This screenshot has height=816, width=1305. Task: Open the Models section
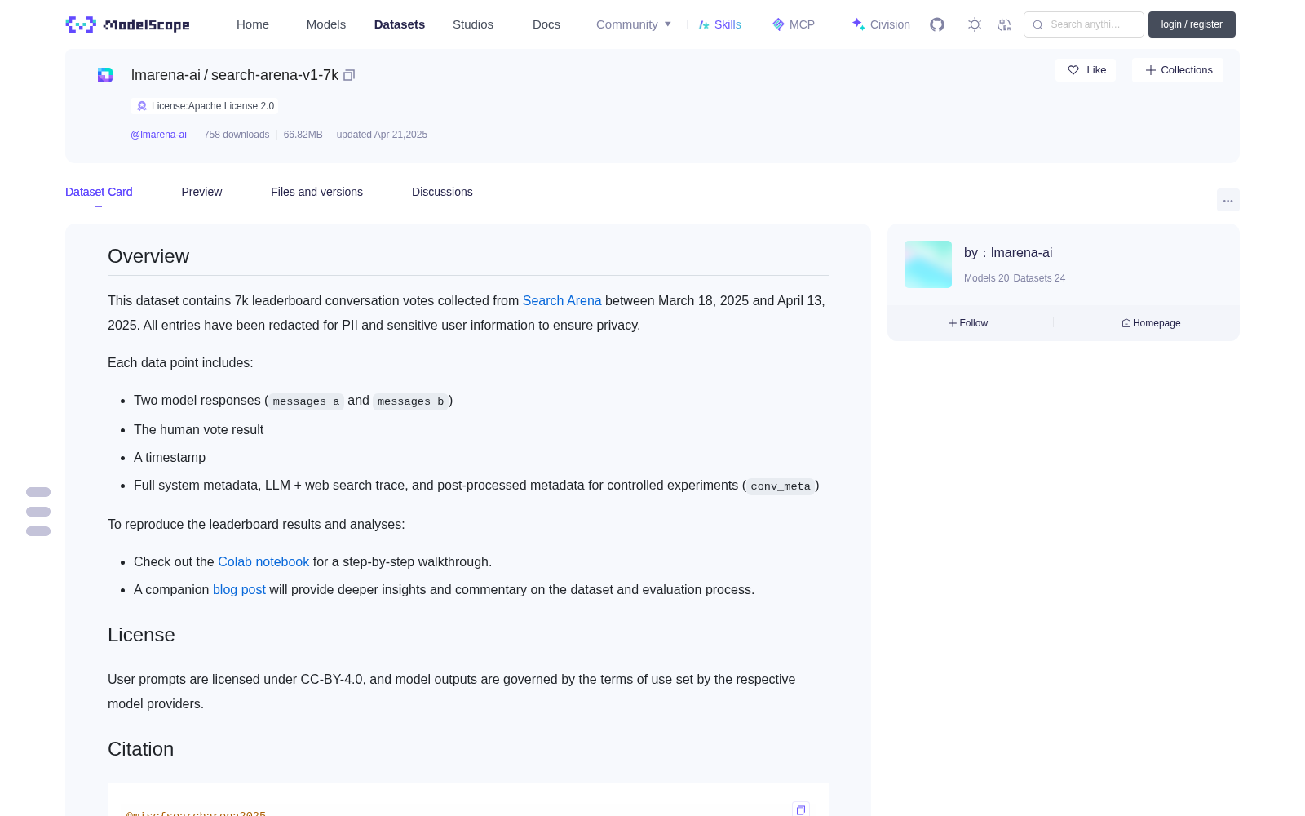click(326, 24)
